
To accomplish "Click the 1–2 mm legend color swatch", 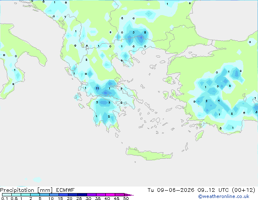I will [x=26, y=195].
